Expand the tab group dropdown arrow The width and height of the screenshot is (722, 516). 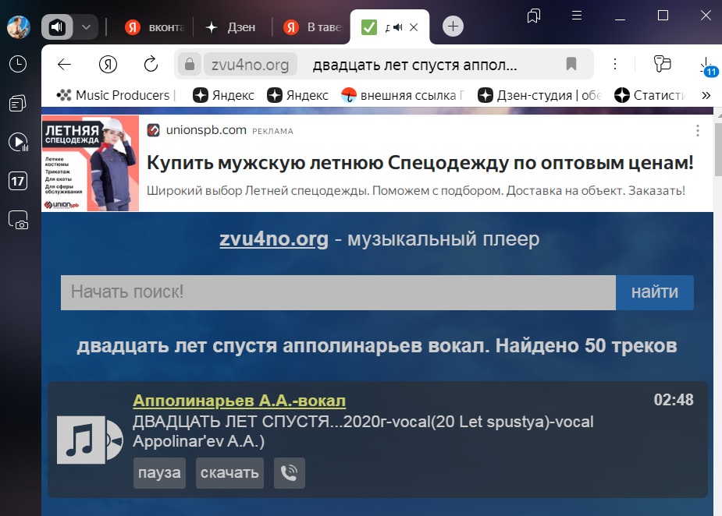(86, 27)
